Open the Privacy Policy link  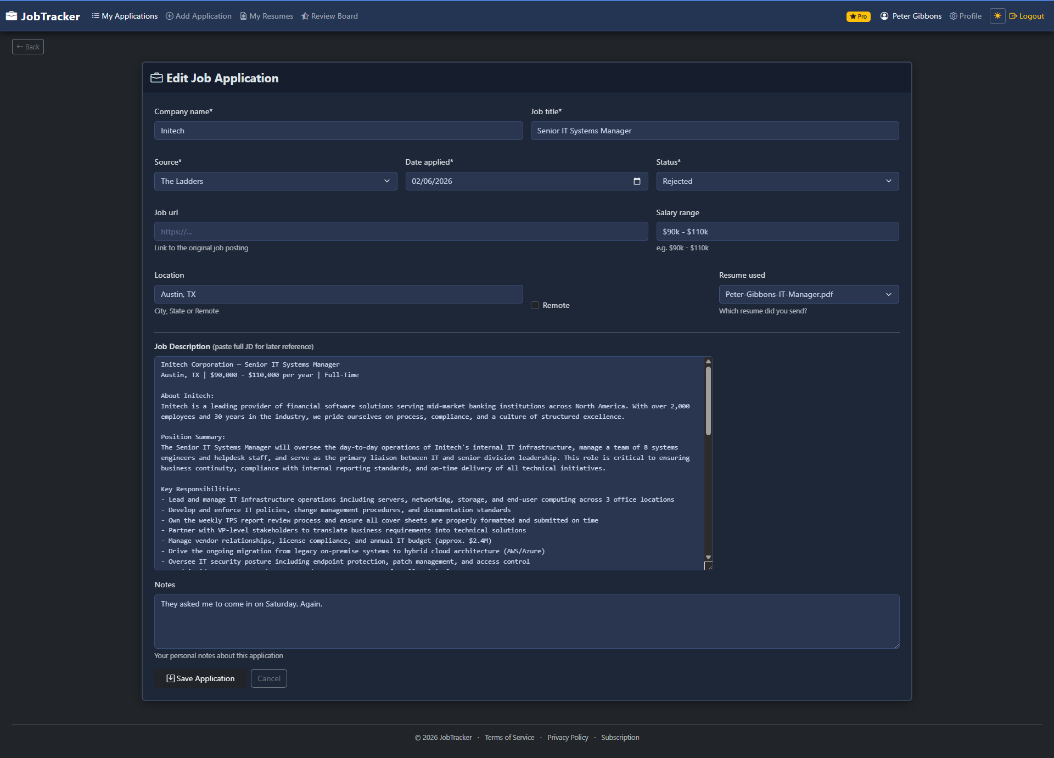point(568,737)
